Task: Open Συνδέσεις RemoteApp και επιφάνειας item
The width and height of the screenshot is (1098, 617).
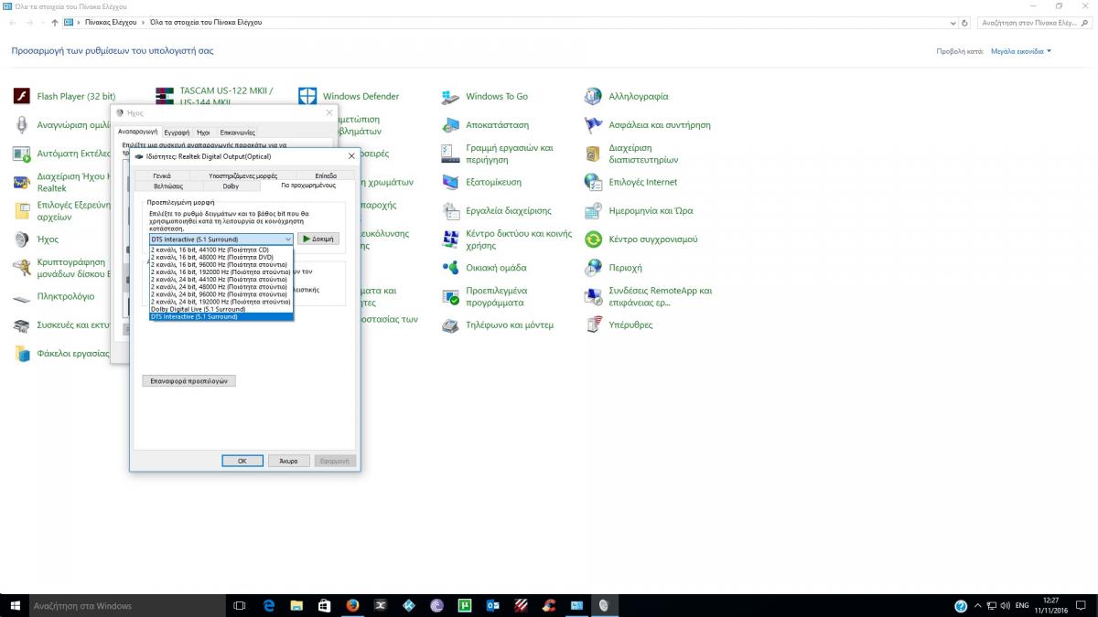Action: (649, 296)
